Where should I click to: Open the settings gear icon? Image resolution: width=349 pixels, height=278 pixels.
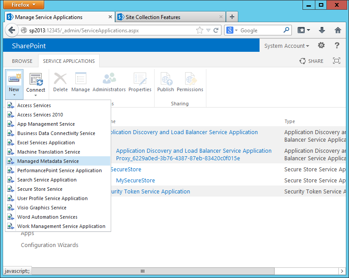click(x=321, y=45)
